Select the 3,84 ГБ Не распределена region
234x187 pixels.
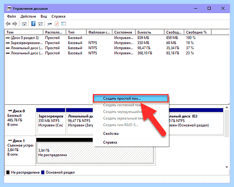(95, 153)
